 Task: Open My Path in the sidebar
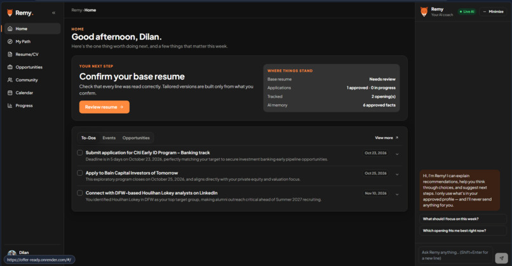pyautogui.click(x=32, y=41)
